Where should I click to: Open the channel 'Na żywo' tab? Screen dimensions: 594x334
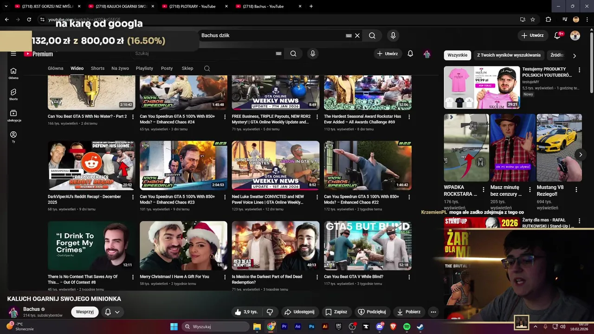point(120,68)
